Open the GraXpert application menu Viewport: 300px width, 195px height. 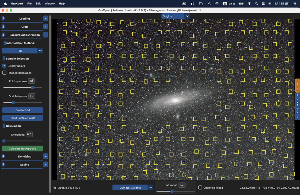17,3
